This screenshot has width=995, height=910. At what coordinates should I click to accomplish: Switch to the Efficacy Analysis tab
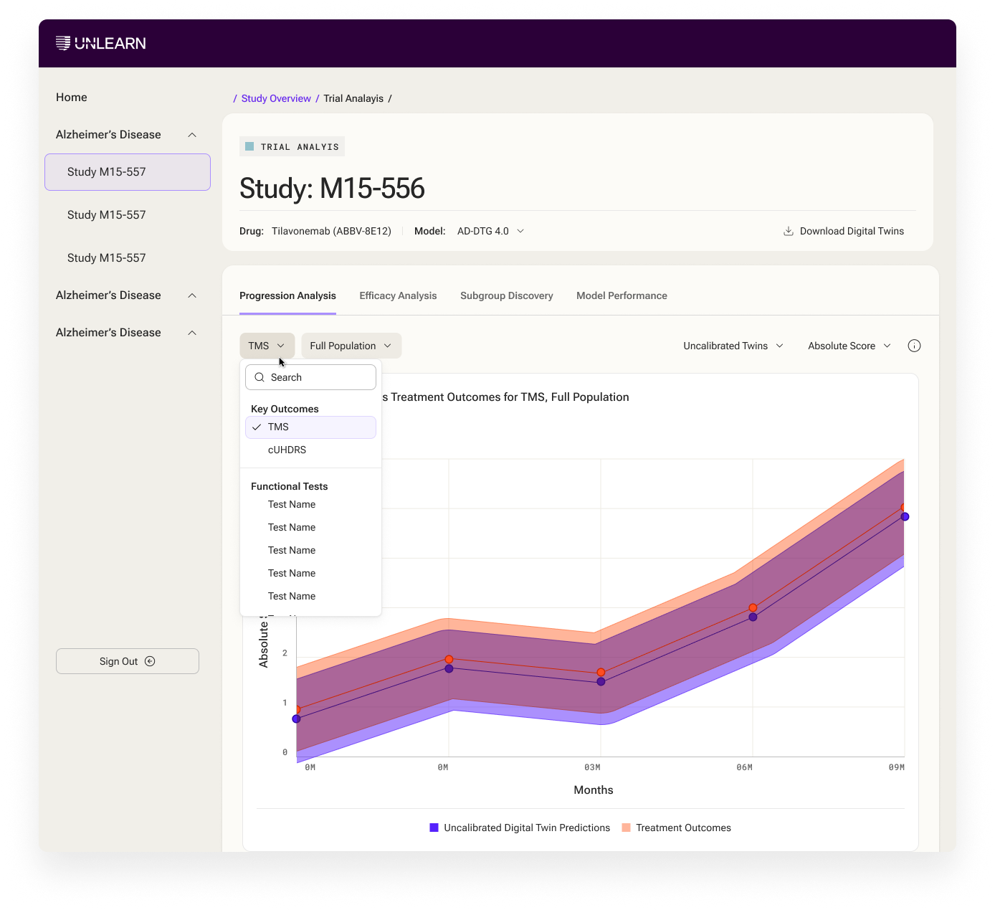click(x=398, y=295)
